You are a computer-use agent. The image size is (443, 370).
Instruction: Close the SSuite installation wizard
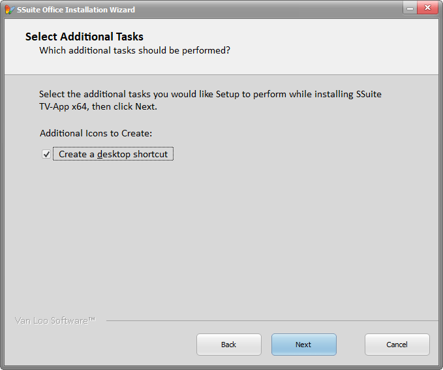click(427, 8)
